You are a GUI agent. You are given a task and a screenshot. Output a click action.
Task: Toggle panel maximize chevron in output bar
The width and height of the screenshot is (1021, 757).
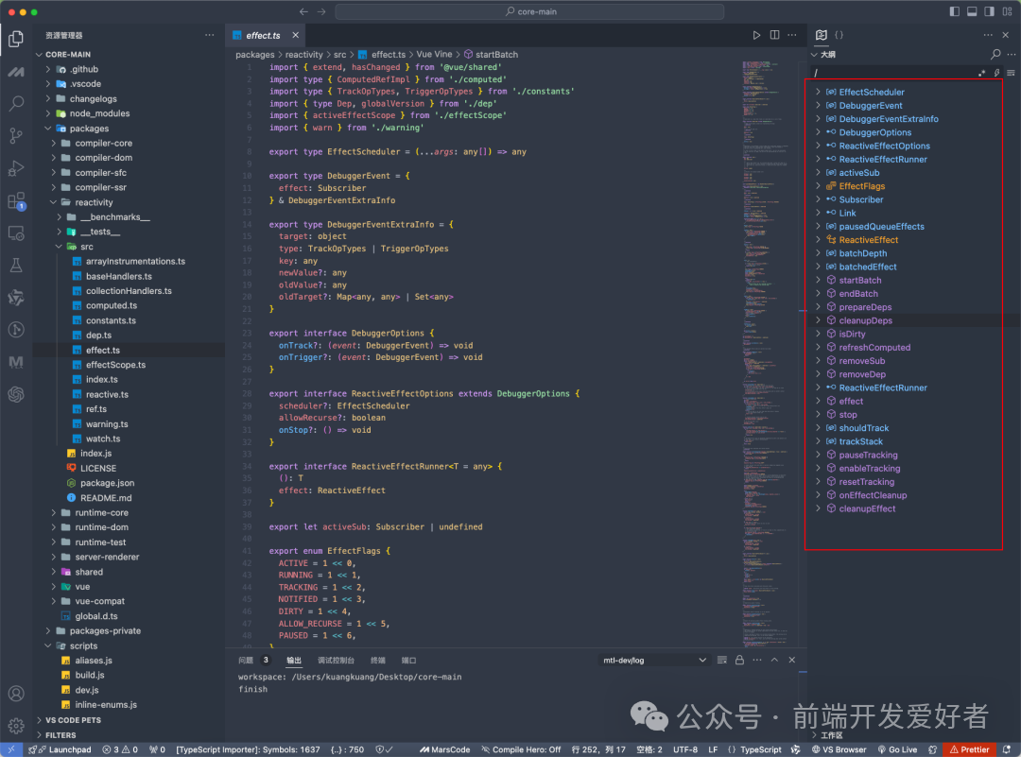click(774, 660)
